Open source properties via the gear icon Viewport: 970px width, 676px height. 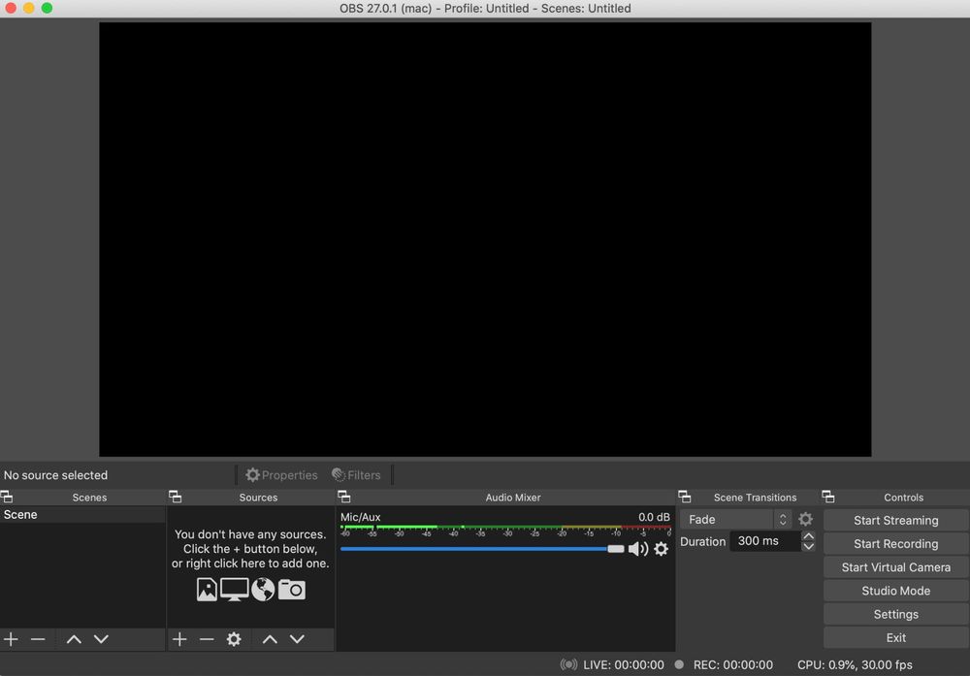tap(233, 639)
